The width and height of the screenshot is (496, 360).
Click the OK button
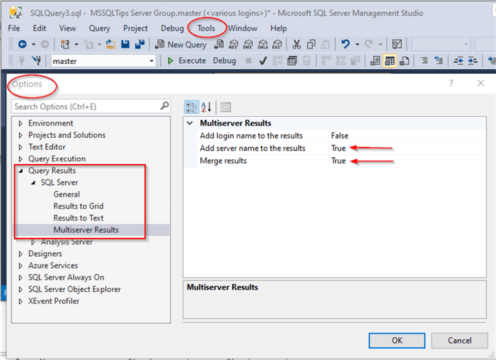pos(397,341)
